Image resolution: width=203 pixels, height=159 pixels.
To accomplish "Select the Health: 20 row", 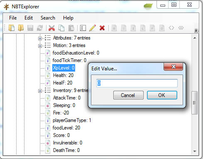I will pos(63,75).
